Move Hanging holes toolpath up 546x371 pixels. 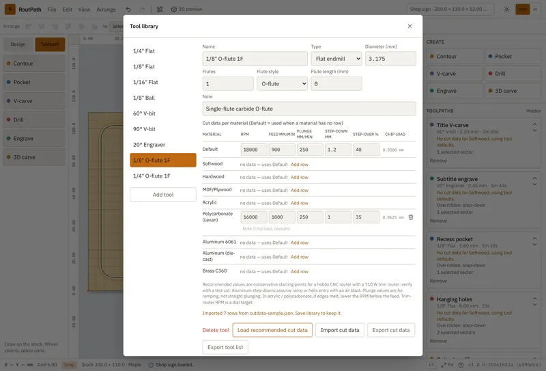click(x=534, y=298)
